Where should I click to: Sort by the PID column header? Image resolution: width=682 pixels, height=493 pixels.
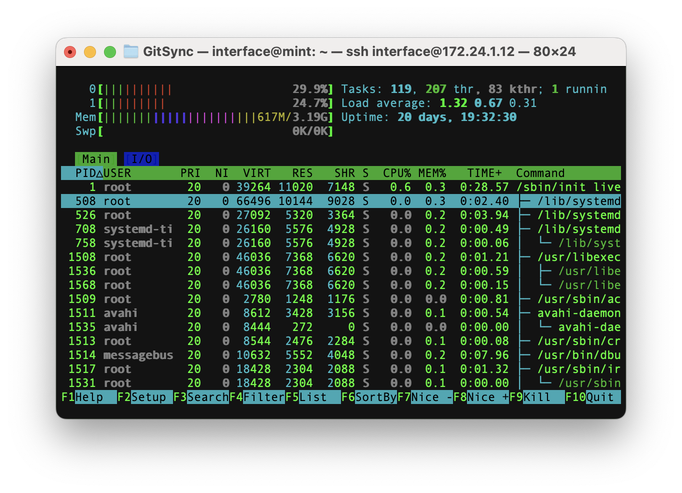click(85, 173)
